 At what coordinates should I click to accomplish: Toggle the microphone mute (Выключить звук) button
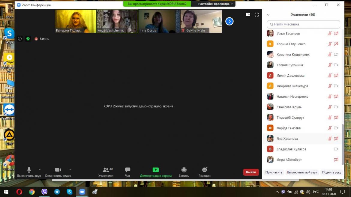click(29, 170)
